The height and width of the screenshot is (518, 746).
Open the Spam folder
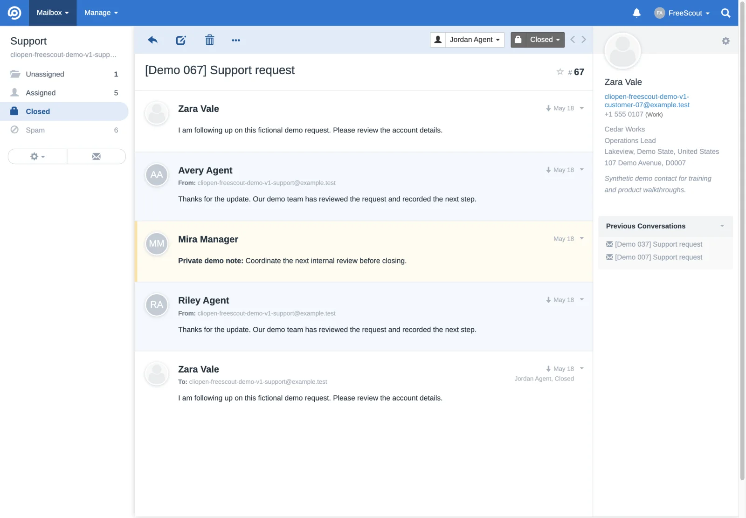point(64,130)
